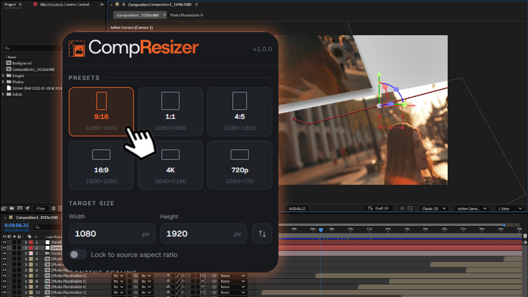528x297 pixels.
Task: Expand the Photos folder in Project panel
Action: 3,82
